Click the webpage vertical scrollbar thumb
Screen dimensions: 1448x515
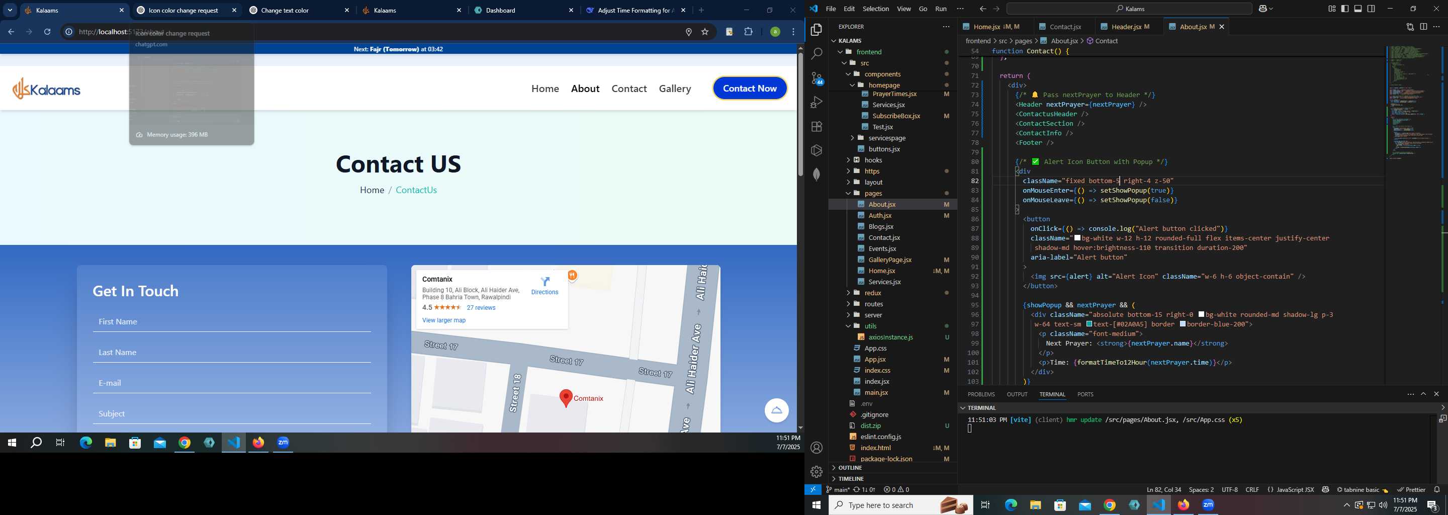pos(800,115)
